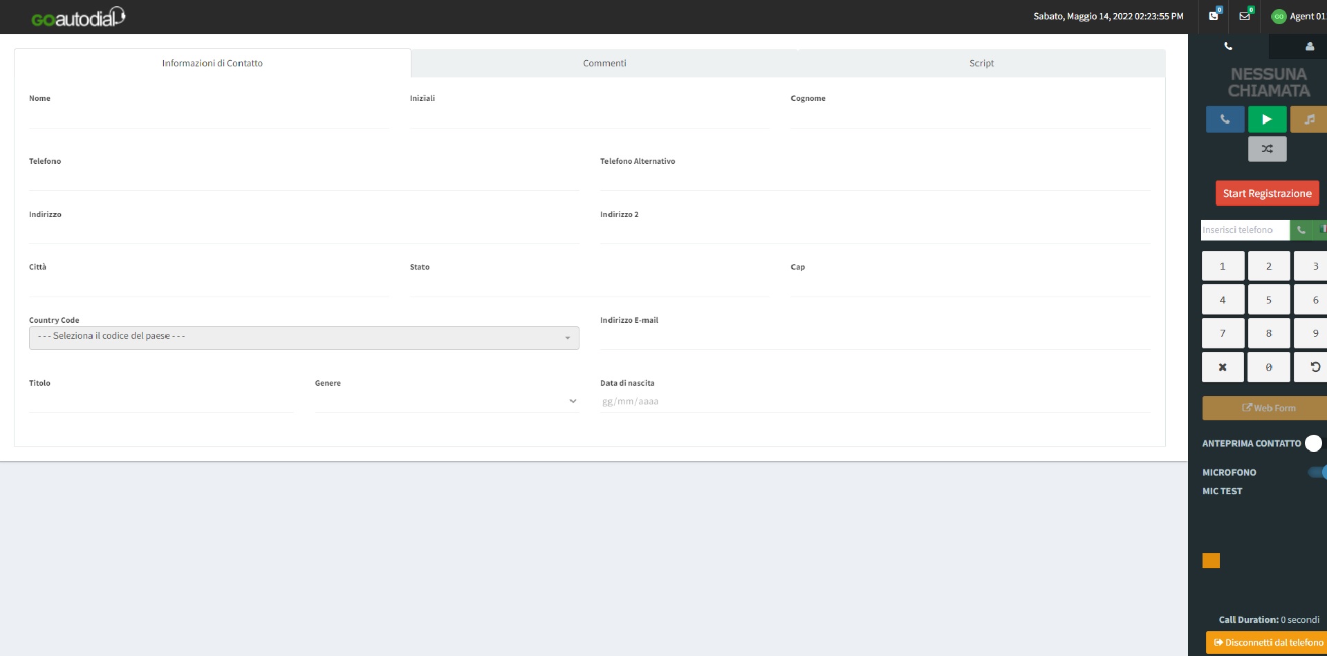The image size is (1327, 656).
Task: Click the MIC TEST label
Action: [x=1222, y=491]
